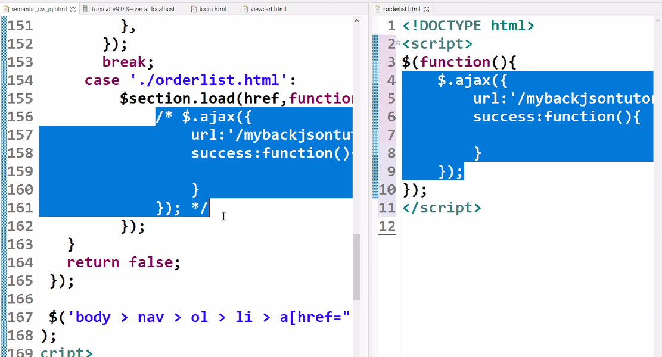The height and width of the screenshot is (357, 662).
Task: Click the viewcart.html file icon
Action: (245, 9)
